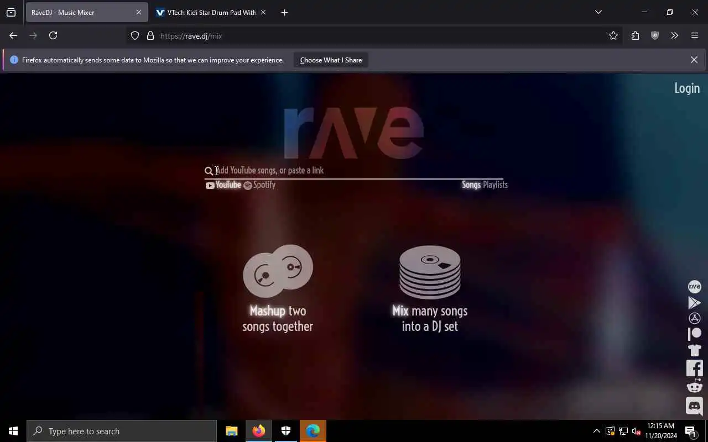Open Windows Security from taskbar

[286, 431]
